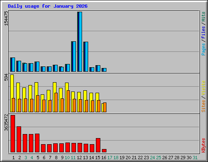
Task: Click the orange 'Sites' legend word
Action: (203, 106)
